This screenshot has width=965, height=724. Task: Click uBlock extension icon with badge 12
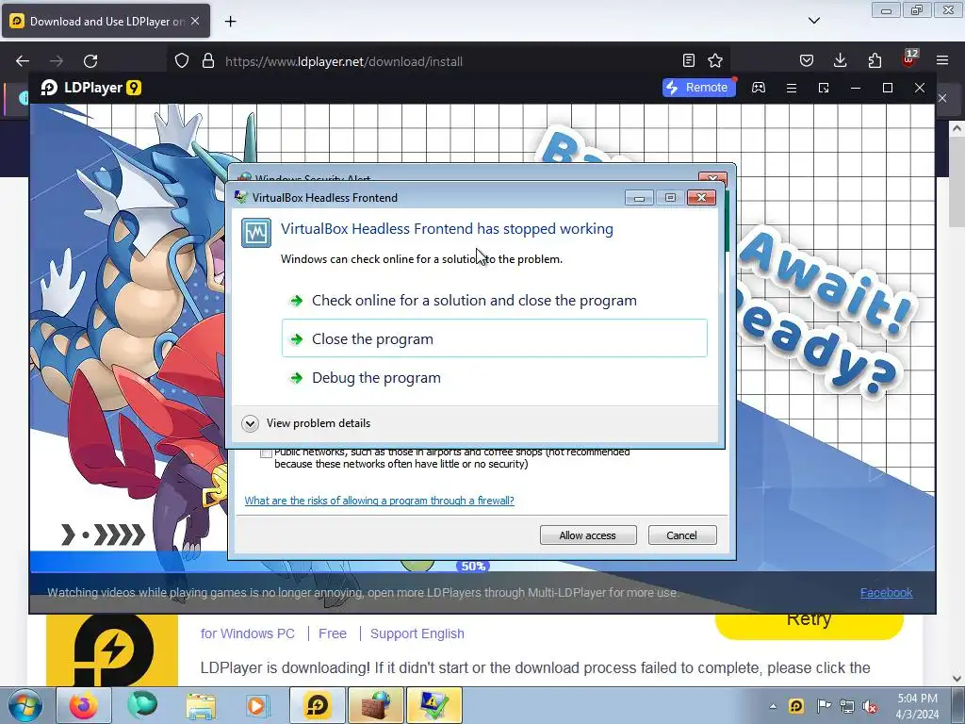(x=909, y=58)
